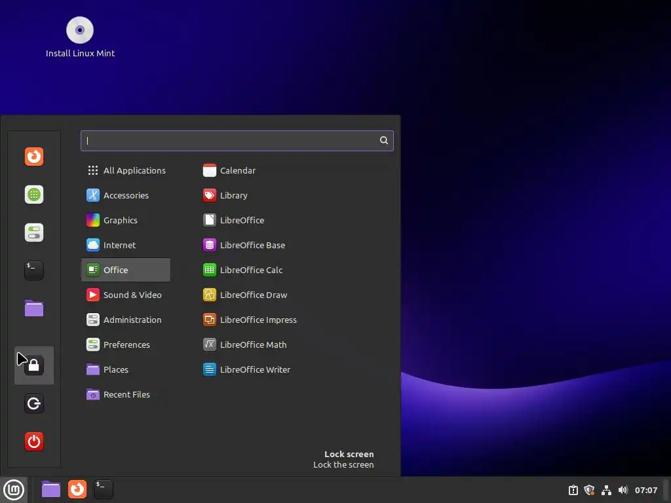
Task: Launch Software Manager from favorites sidebar
Action: coord(34,195)
